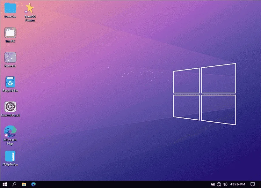261x188 pixels.
Task: Launch File Explorer from the taskbar
Action: pos(24,184)
